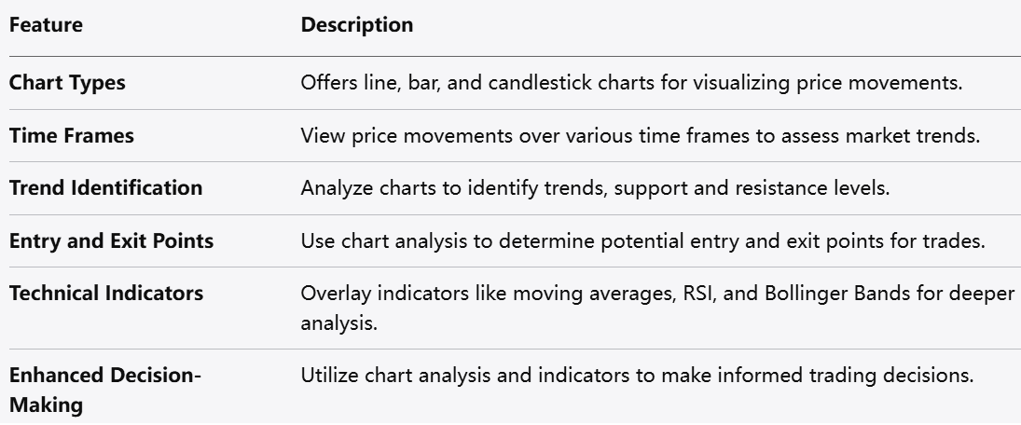This screenshot has height=425, width=1021.
Task: Select the Chart Types feature label
Action: (67, 82)
